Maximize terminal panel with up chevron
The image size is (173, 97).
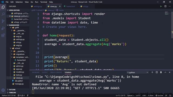(x=165, y=72)
